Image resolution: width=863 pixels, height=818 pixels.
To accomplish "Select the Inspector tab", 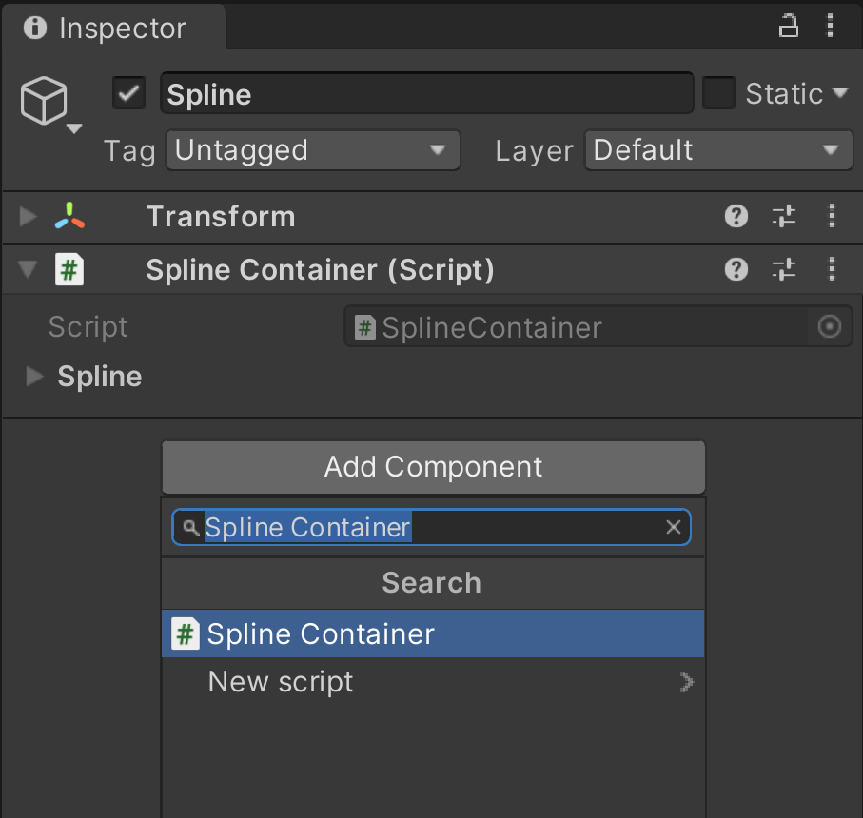I will pyautogui.click(x=114, y=28).
